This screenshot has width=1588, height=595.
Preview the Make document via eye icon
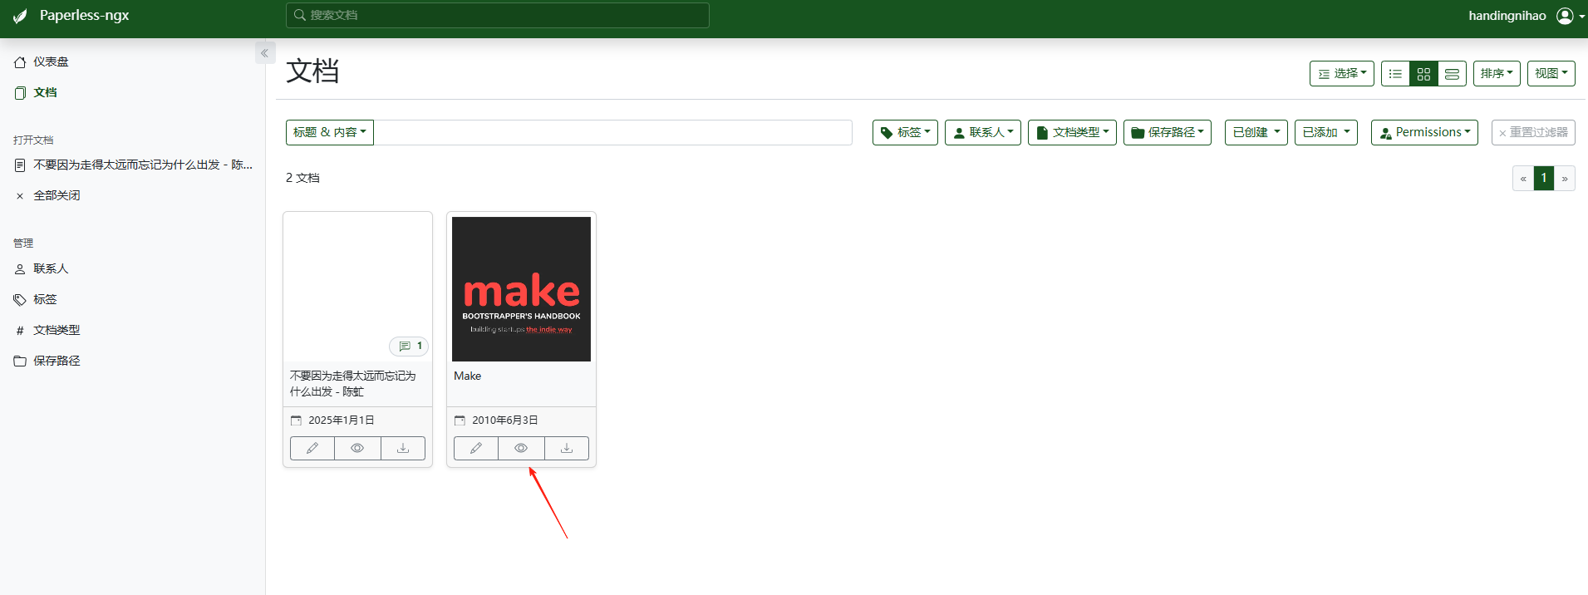(521, 448)
